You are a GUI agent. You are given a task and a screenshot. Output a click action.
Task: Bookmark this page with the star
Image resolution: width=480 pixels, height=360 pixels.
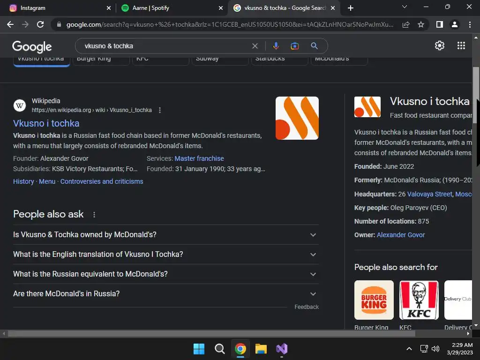(x=421, y=24)
